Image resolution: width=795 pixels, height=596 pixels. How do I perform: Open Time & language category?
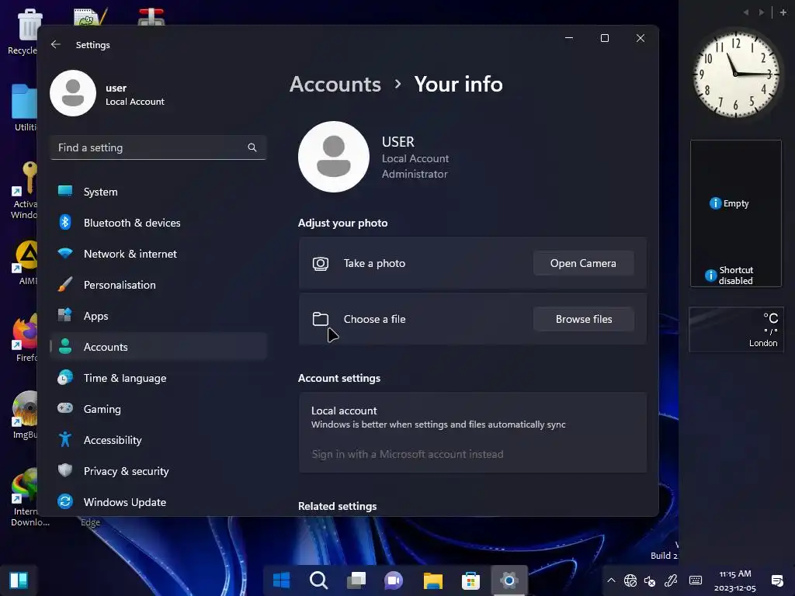pos(158,378)
